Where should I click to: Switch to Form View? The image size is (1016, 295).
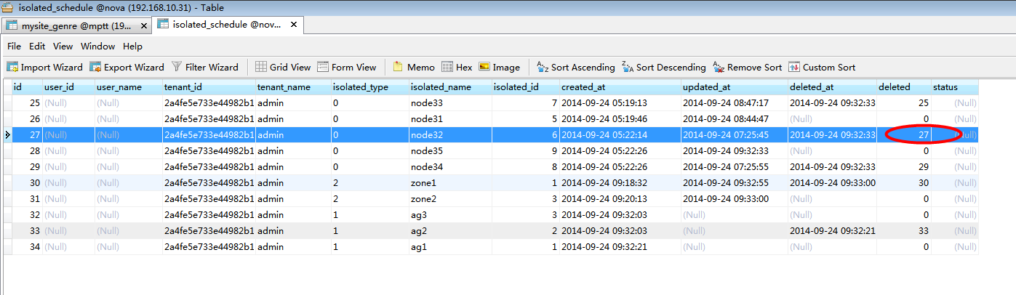coord(346,67)
